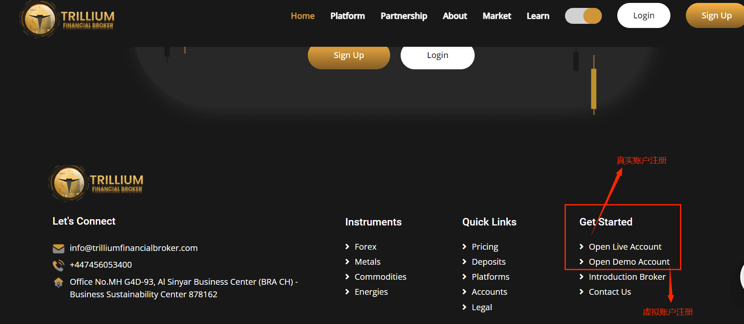
Task: Go to the Deposits quick link
Action: pyautogui.click(x=489, y=262)
